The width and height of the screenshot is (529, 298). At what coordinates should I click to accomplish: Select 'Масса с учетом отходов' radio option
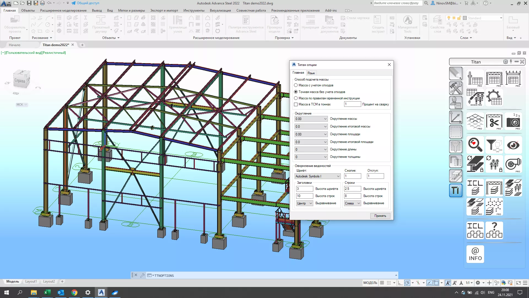coord(296,85)
